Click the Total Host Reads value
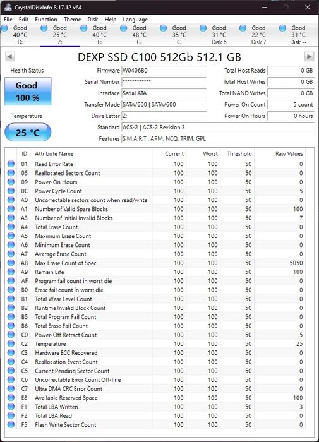Viewport: 319px width, 442px height. click(291, 71)
